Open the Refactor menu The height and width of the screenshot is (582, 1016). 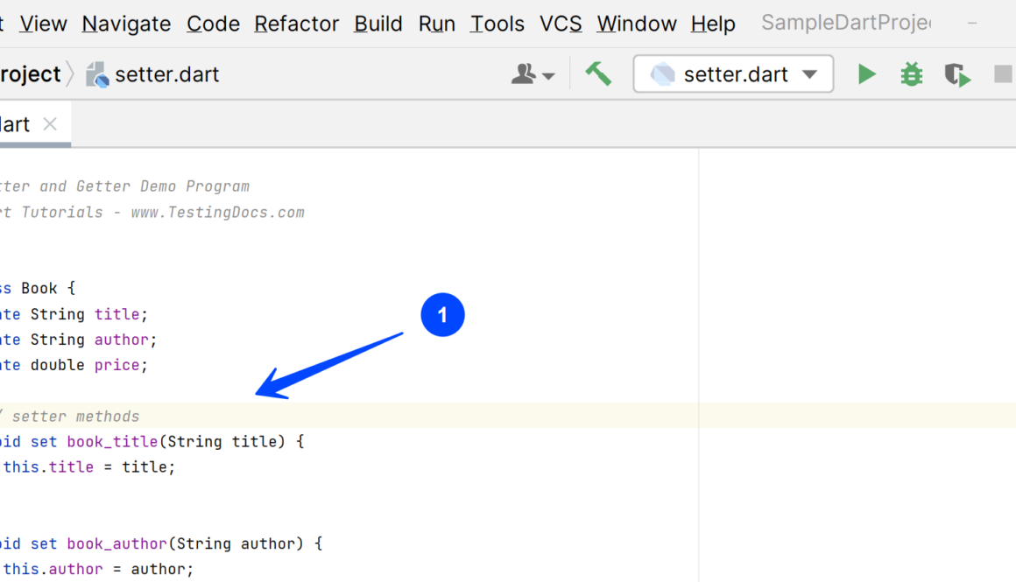[296, 24]
